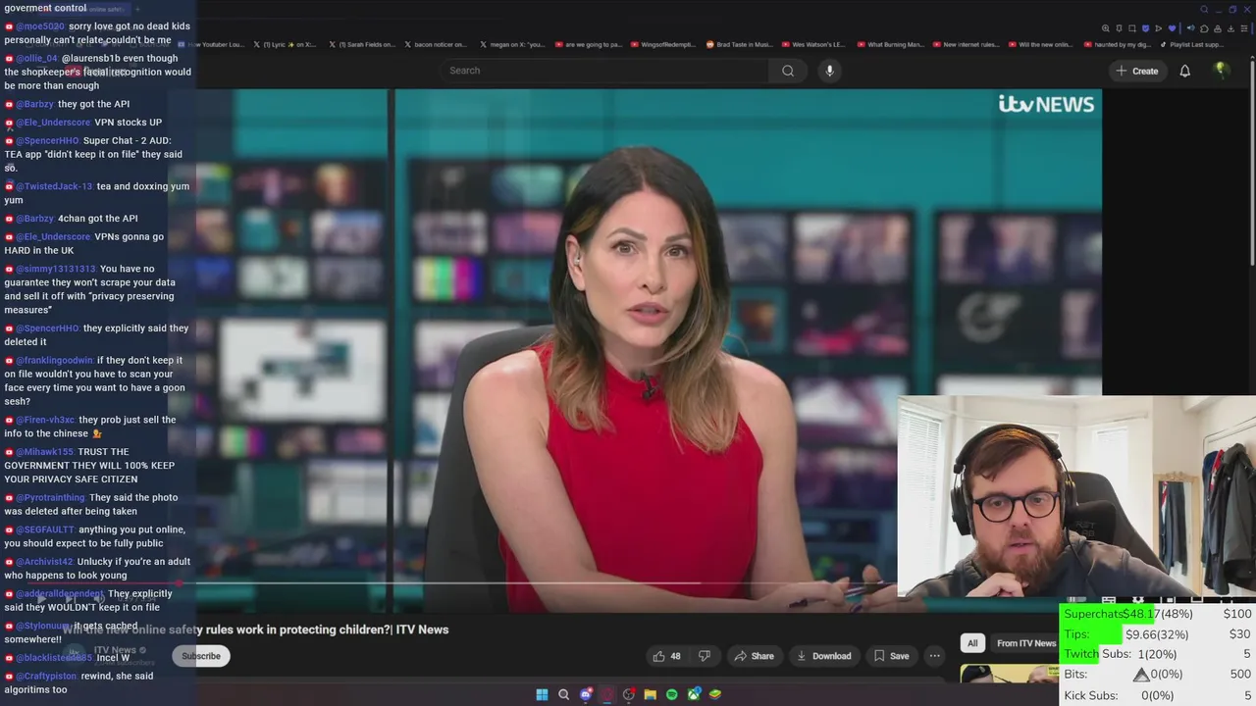This screenshot has height=706, width=1256.
Task: Click the page vertical scrollbar
Action: (x=1252, y=162)
